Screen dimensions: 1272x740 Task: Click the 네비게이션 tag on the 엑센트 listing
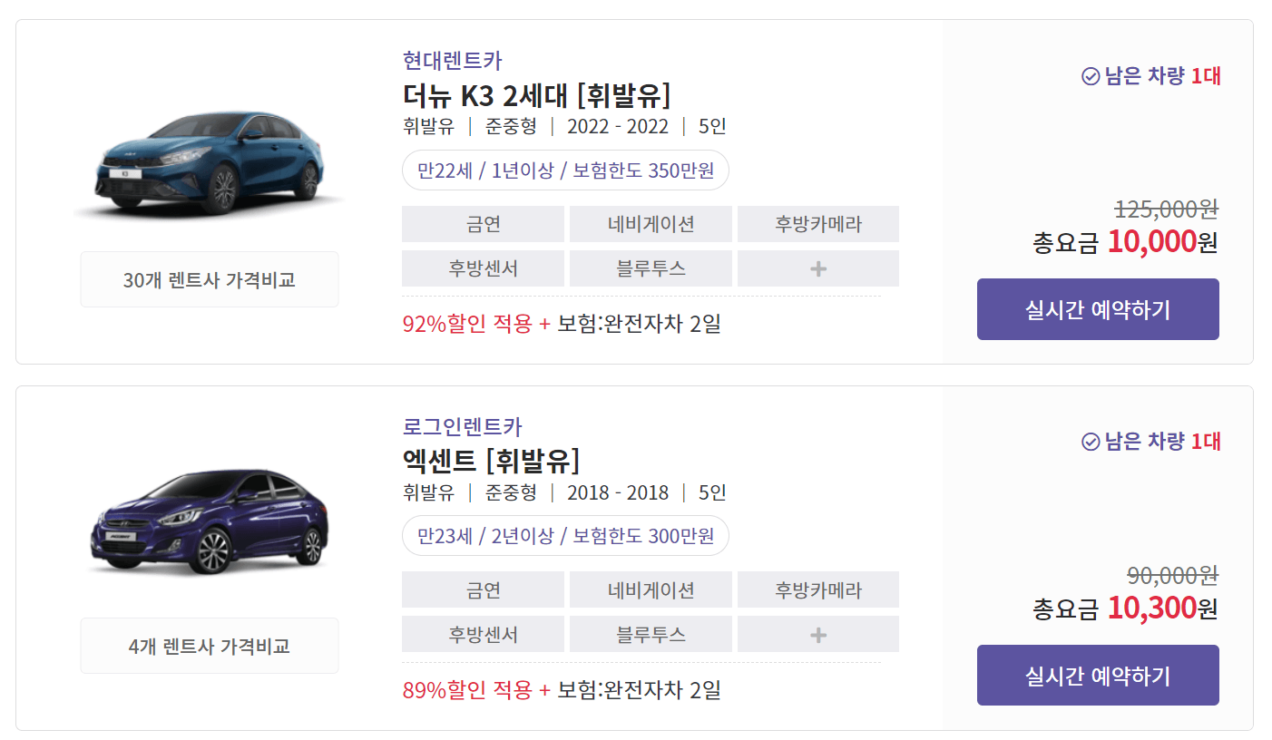(x=650, y=589)
